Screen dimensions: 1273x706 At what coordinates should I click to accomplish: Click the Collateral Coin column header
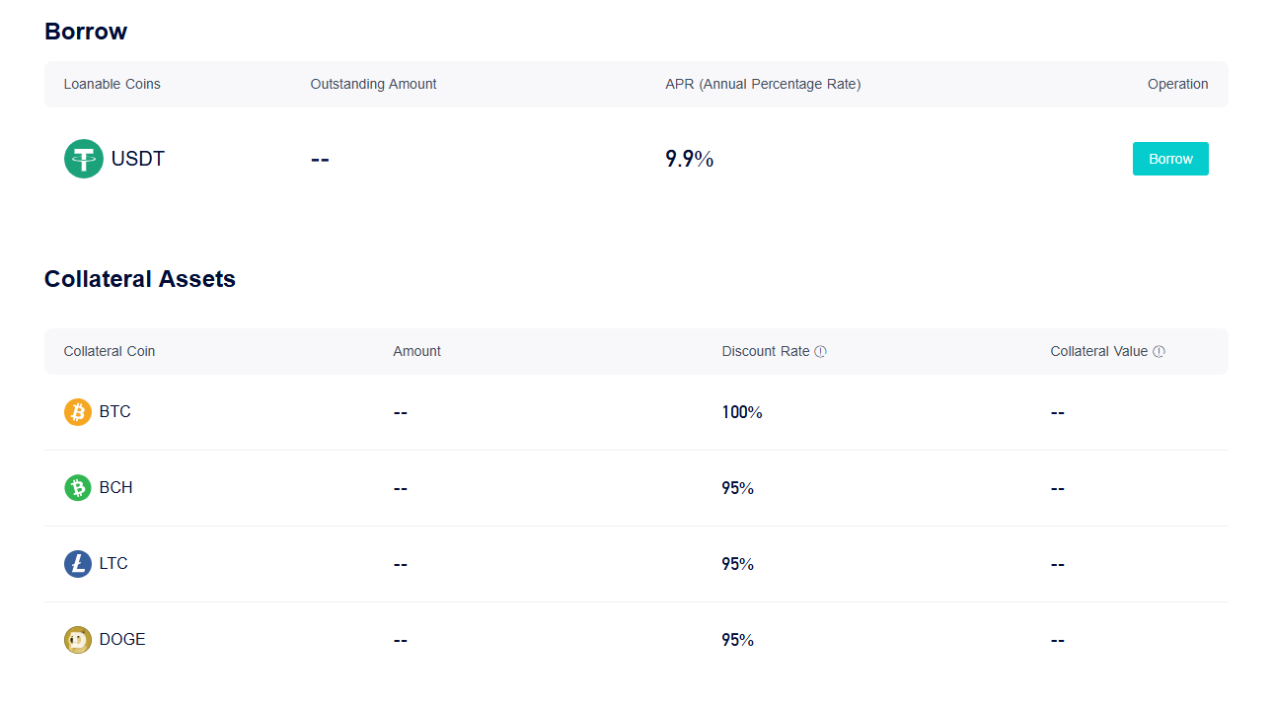coord(110,352)
